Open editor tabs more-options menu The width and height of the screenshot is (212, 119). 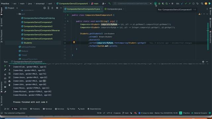pyautogui.click(x=207, y=9)
